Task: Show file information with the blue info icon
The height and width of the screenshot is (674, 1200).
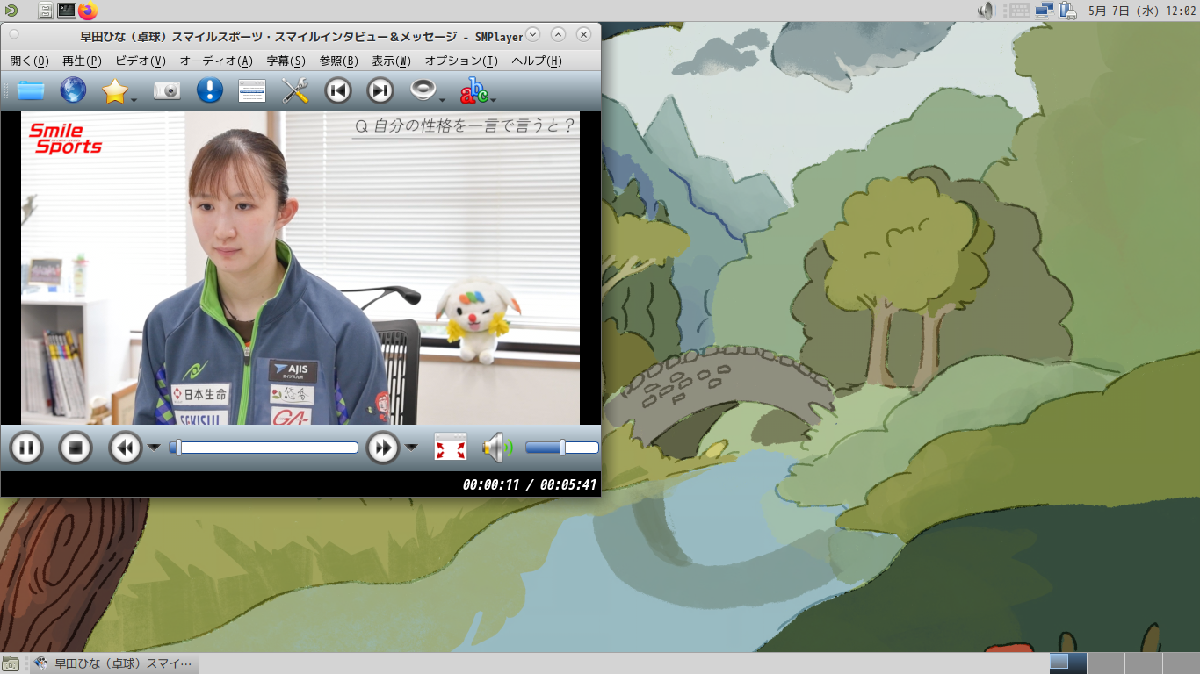Action: 209,90
